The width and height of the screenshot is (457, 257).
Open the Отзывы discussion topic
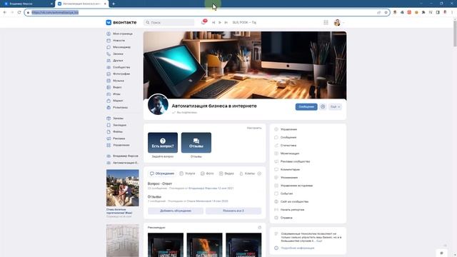154,197
